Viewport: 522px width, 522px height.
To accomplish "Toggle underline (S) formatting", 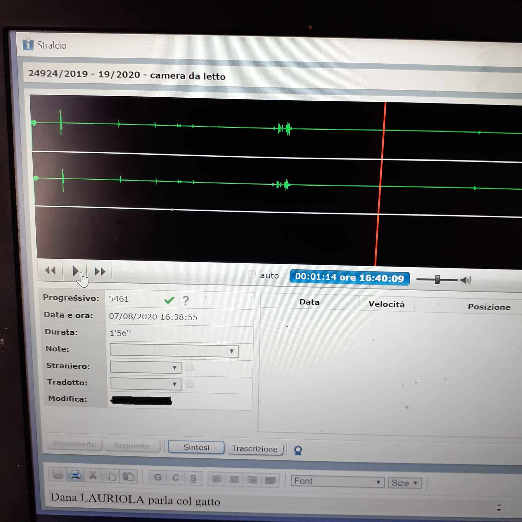I will pyautogui.click(x=193, y=478).
